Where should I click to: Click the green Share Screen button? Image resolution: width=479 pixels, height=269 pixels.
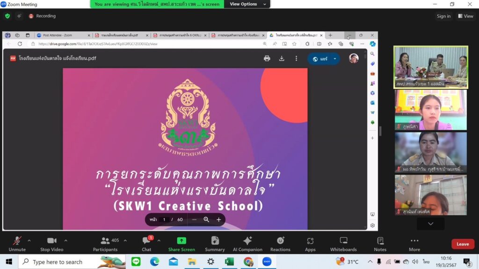[x=181, y=244]
